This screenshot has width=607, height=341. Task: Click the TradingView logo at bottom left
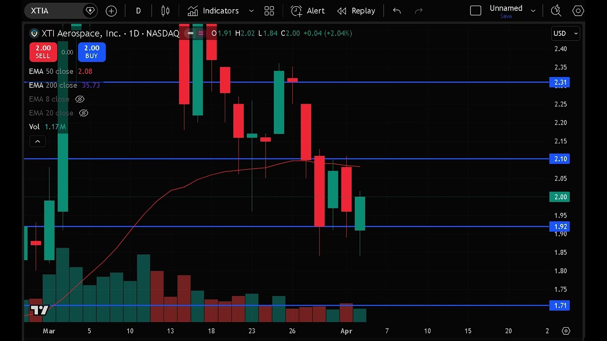pos(39,310)
